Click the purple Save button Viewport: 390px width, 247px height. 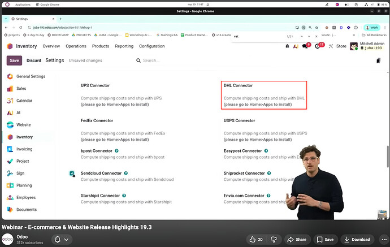click(x=14, y=60)
